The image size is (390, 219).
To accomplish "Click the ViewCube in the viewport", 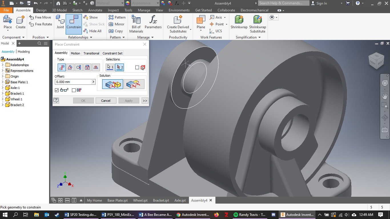I will (376, 60).
